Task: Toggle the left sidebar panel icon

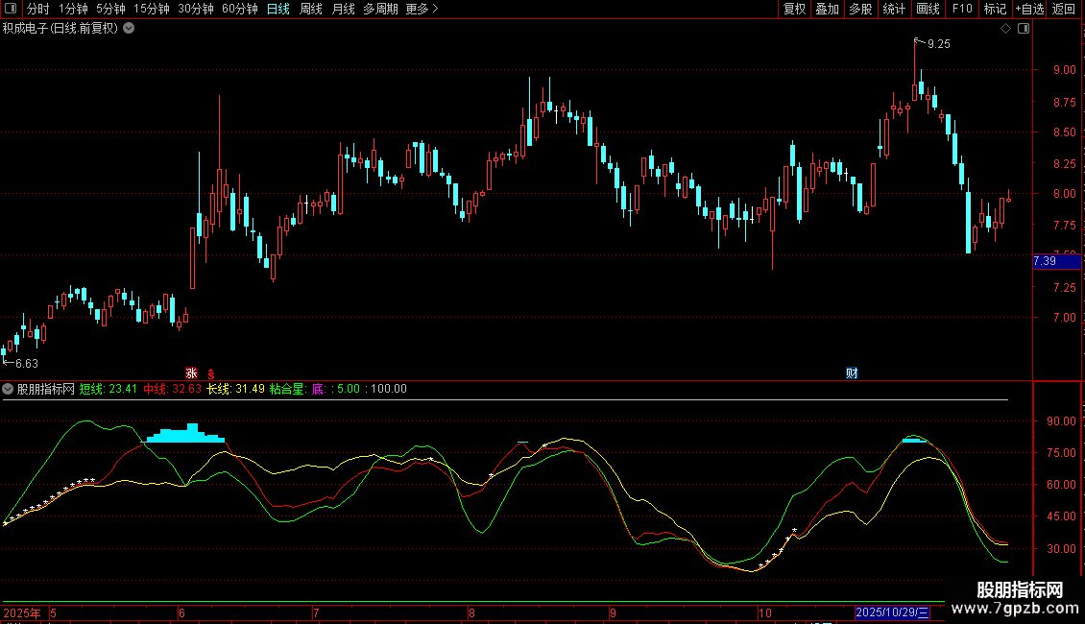Action: (11, 9)
